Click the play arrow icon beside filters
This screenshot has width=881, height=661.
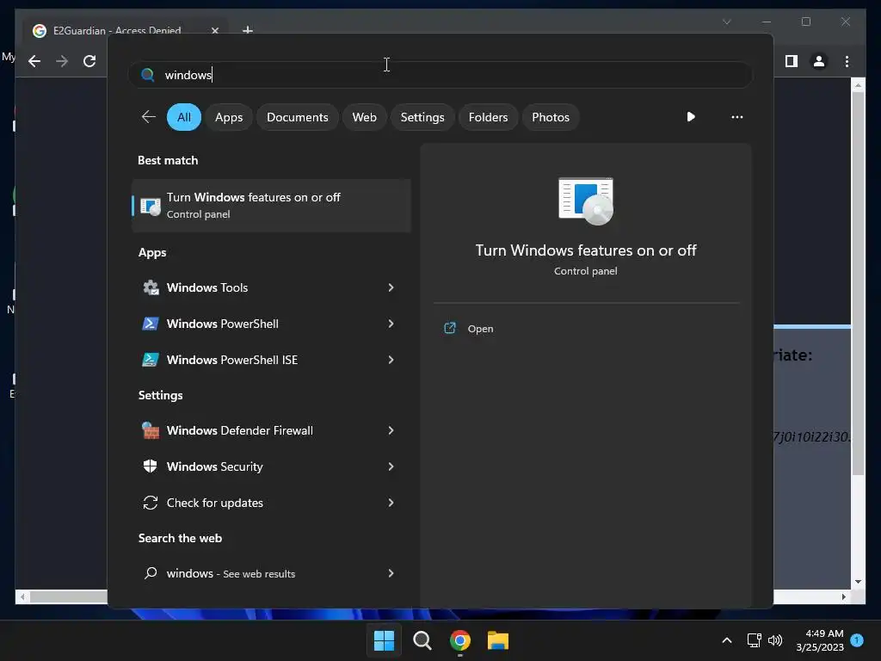(691, 117)
